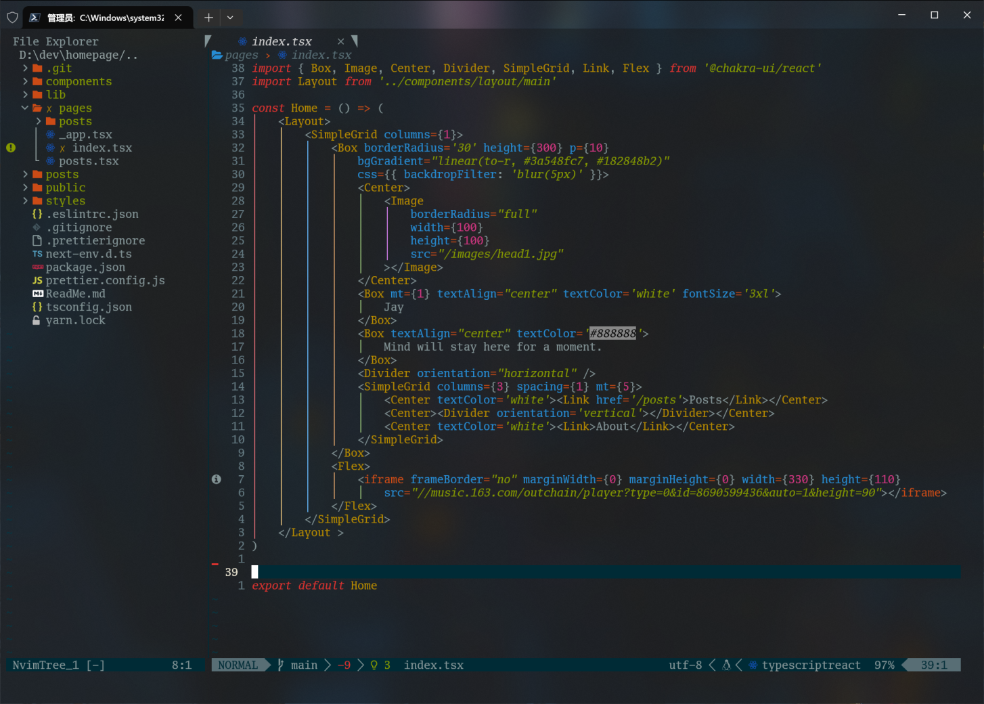
Task: Click the JSON braces icon for .eslintrc.json
Action: 37,214
